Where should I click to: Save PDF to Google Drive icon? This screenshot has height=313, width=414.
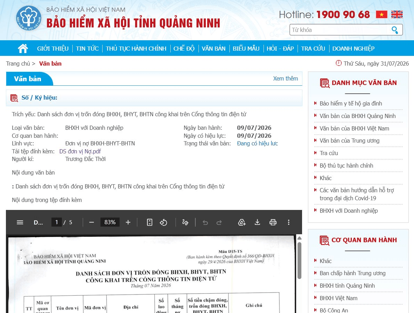pos(242,222)
